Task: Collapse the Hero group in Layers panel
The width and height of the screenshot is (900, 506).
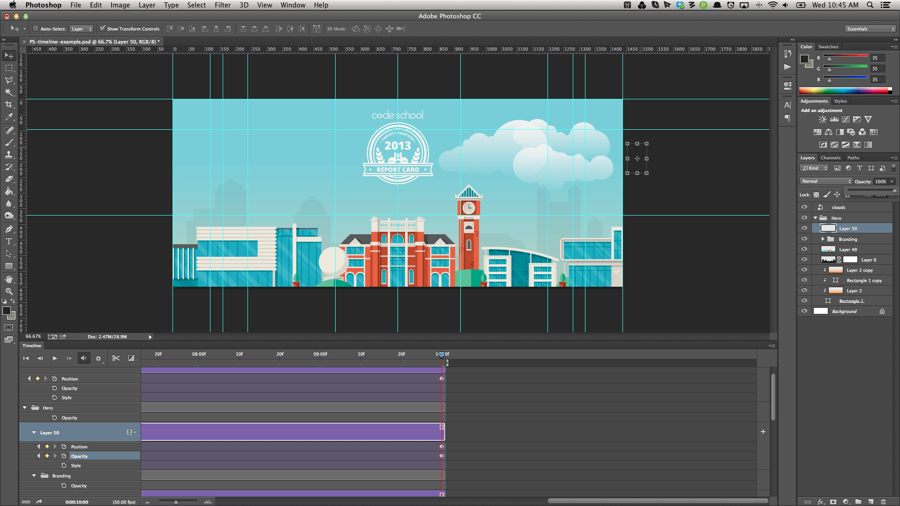Action: pyautogui.click(x=816, y=218)
